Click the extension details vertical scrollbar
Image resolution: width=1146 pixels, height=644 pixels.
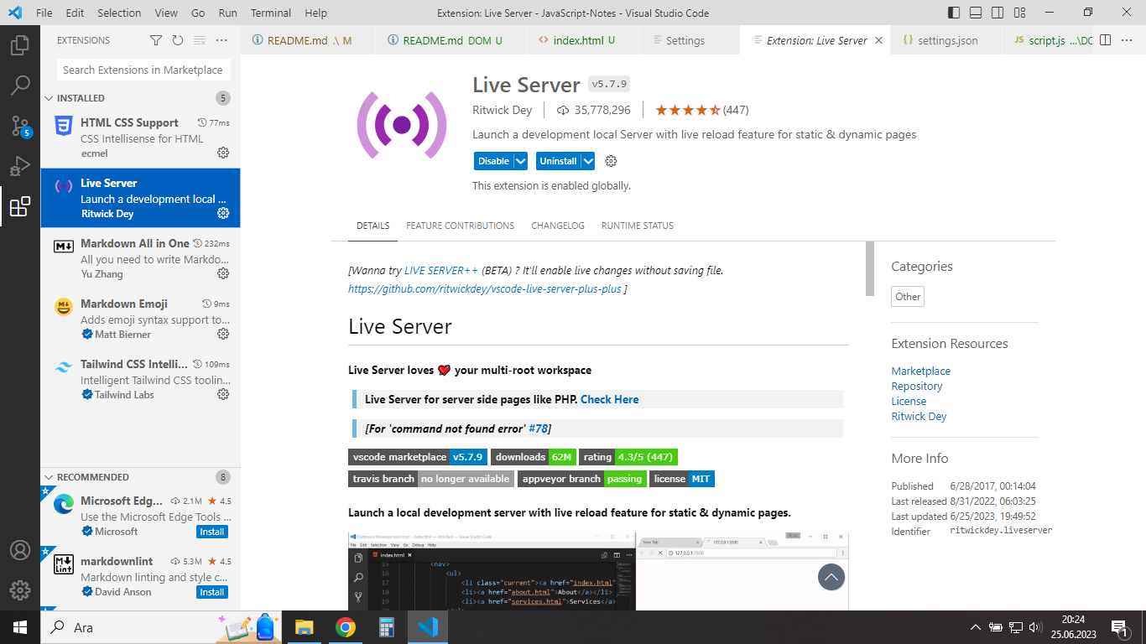tap(870, 268)
